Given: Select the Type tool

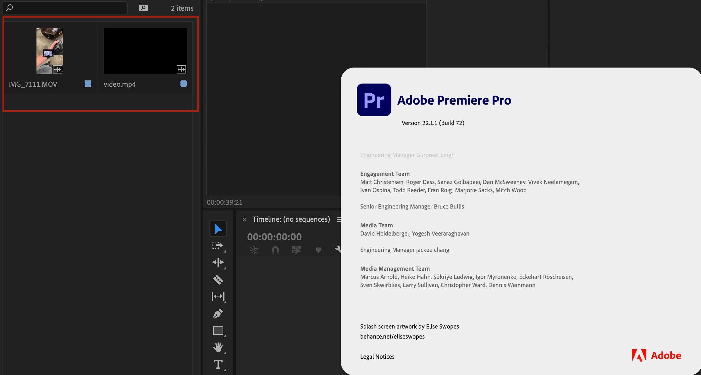Looking at the screenshot, I should [218, 364].
